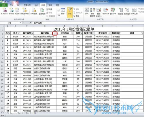Select column H header
The height and width of the screenshot is (117, 144).
click(x=103, y=26)
